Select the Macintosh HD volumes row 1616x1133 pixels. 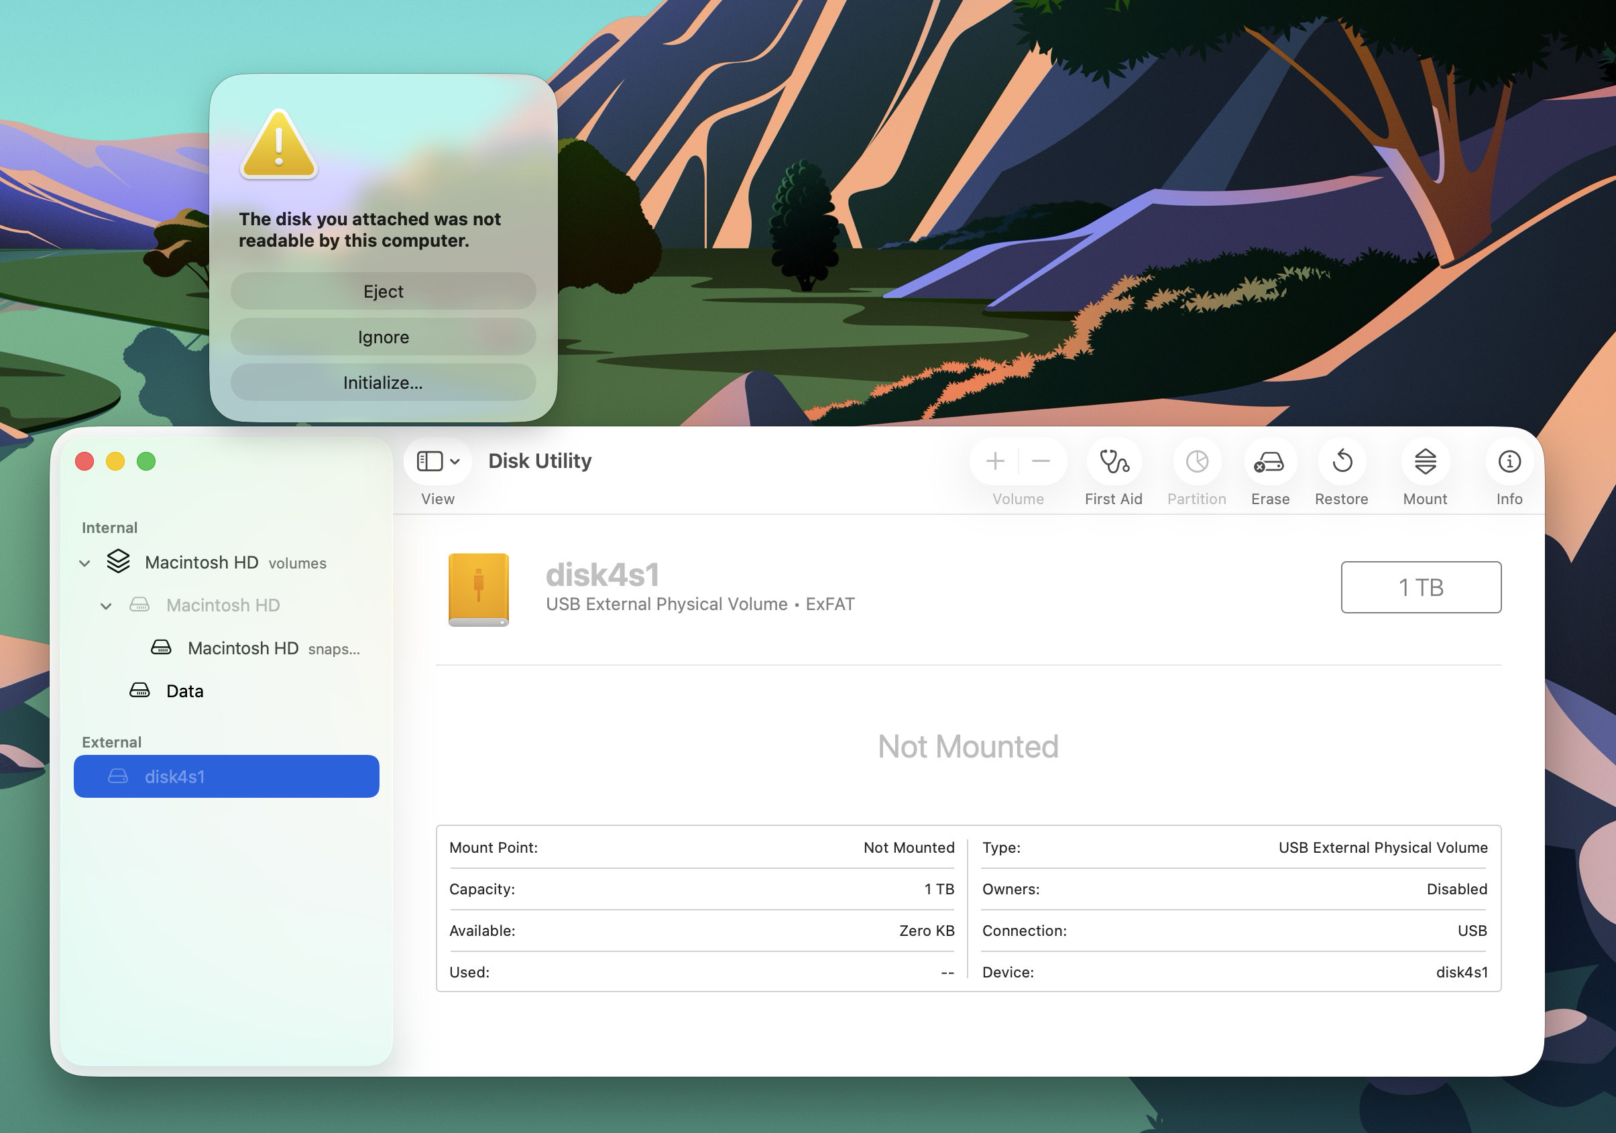pyautogui.click(x=226, y=562)
